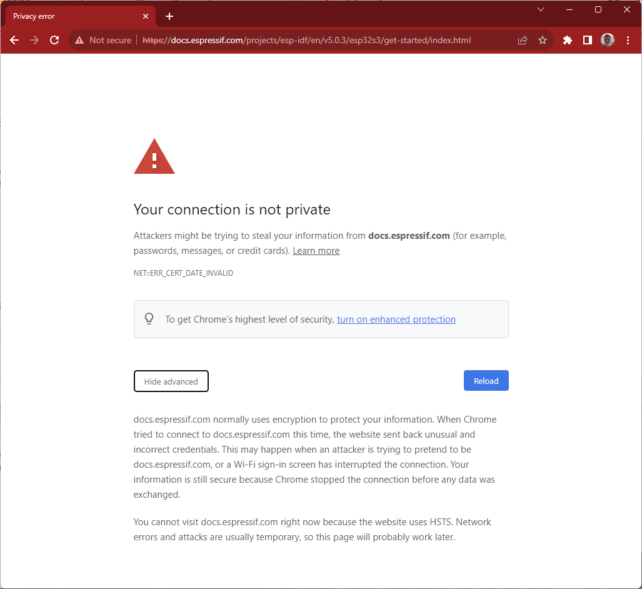Collapse details with Hide advanced
The width and height of the screenshot is (642, 589).
tap(171, 381)
